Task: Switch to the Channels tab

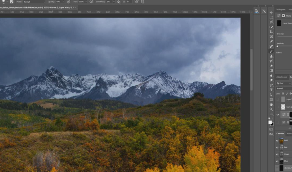Action: click(280, 133)
